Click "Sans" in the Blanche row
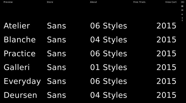The height and width of the screenshot is (103, 186). pyautogui.click(x=56, y=40)
